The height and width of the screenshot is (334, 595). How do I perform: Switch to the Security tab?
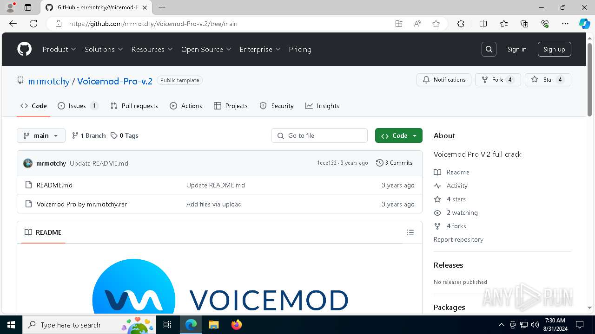(x=277, y=106)
